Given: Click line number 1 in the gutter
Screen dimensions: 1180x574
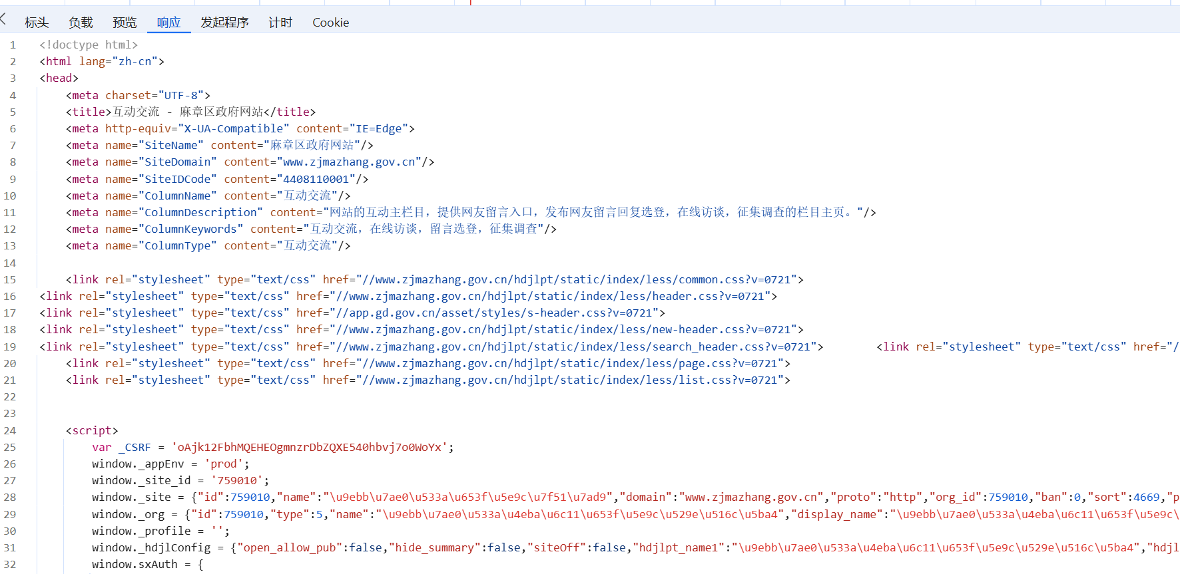Looking at the screenshot, I should (13, 45).
